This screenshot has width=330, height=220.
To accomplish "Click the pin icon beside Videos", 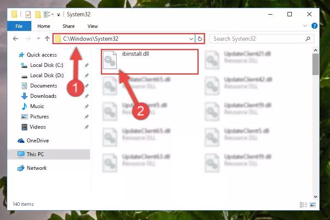I will point(87,127).
